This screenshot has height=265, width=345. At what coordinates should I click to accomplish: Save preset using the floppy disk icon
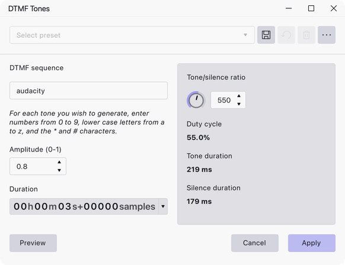[266, 35]
